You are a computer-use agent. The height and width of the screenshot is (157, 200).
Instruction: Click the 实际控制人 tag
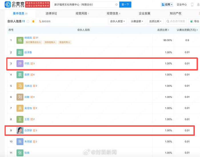pos(50,42)
